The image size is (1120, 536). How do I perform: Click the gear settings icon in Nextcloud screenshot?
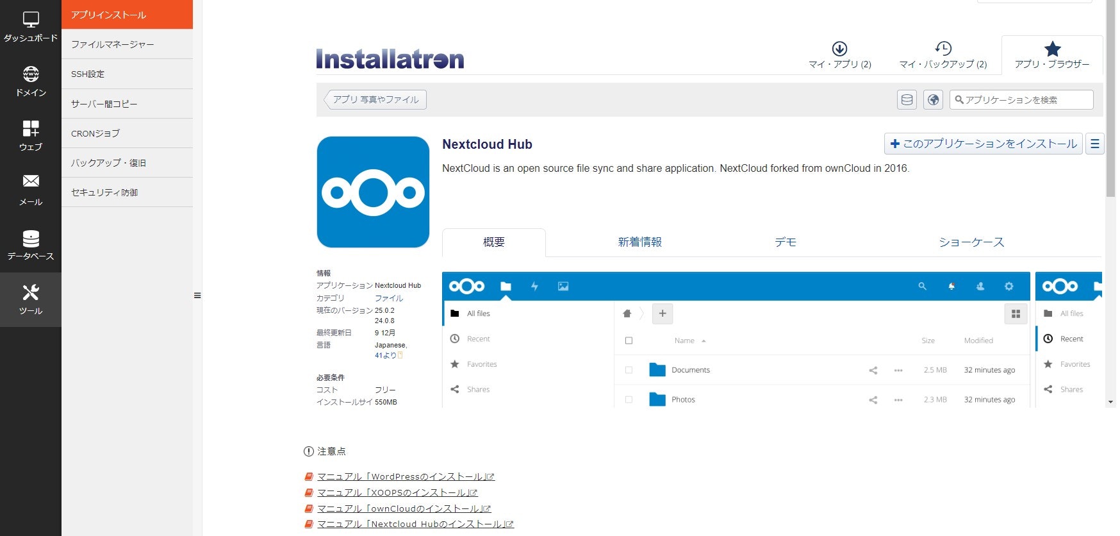[x=1009, y=287]
